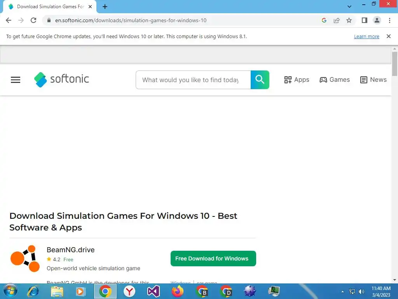This screenshot has width=398, height=299.
Task: Open Windows Start button
Action: (10, 291)
